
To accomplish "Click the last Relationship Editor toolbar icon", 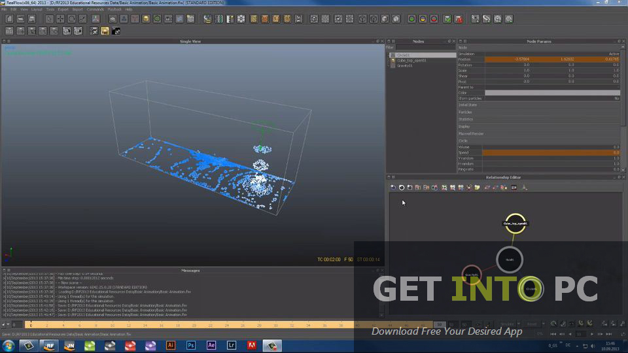I will pos(524,188).
